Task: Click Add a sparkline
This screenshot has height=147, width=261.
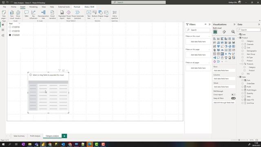Action: [115, 15]
